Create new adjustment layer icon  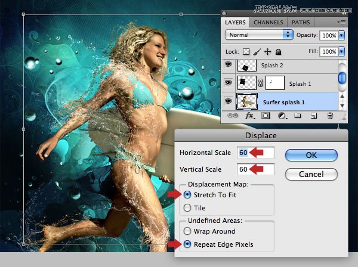click(x=282, y=116)
